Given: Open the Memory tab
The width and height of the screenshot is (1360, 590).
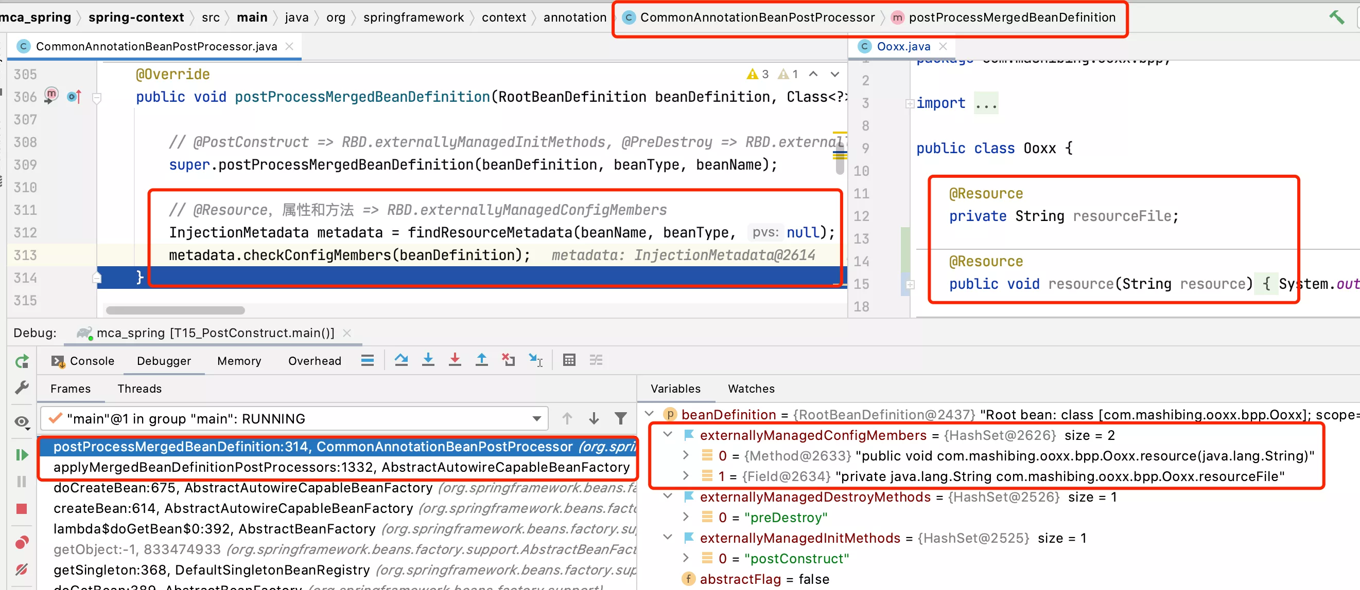Looking at the screenshot, I should click(x=239, y=361).
